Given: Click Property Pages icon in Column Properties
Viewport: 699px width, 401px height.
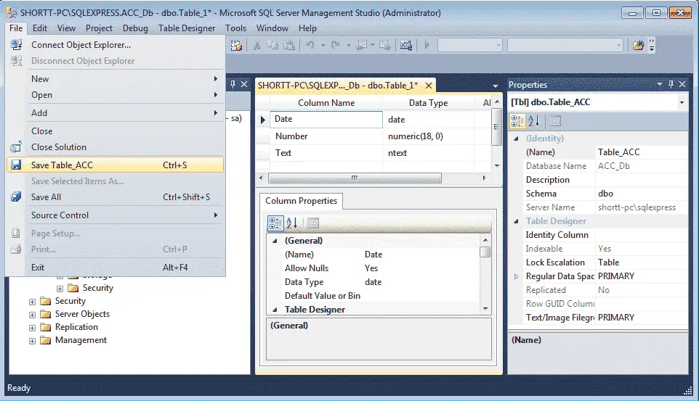Looking at the screenshot, I should coord(313,223).
